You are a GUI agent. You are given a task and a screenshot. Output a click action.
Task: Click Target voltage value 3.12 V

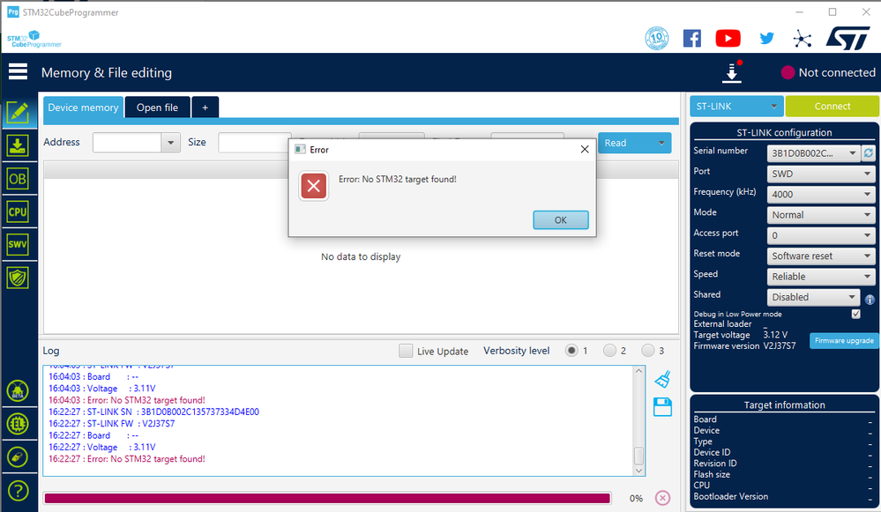pos(775,335)
